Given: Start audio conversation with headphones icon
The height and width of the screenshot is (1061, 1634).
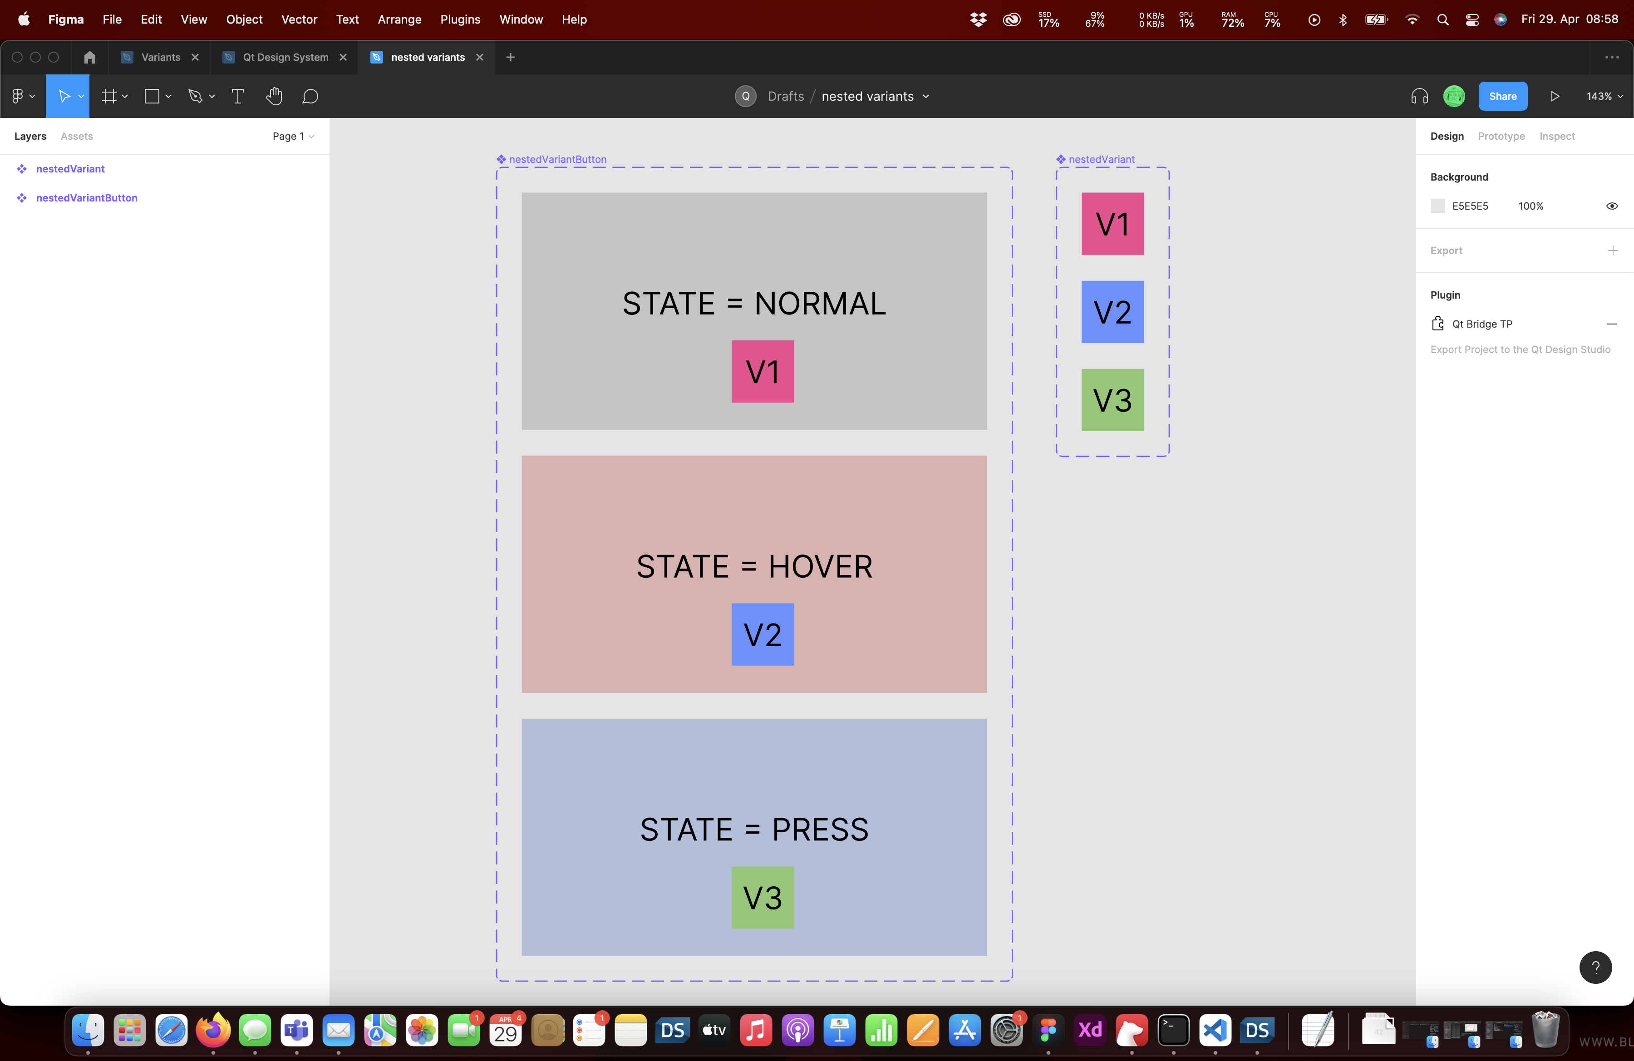Looking at the screenshot, I should (1419, 96).
